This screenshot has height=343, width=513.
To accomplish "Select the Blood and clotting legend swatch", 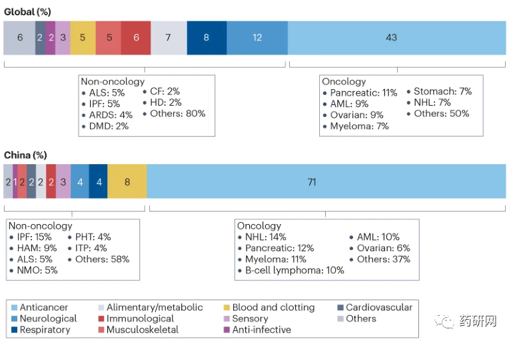I will [x=227, y=308].
